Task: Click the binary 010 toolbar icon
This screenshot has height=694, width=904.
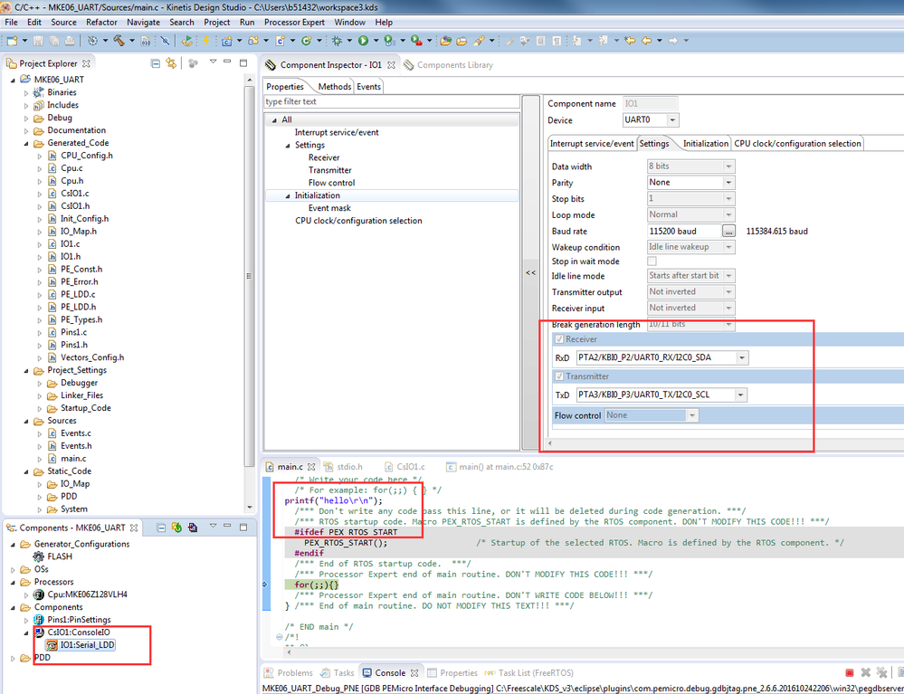Action: 146,41
